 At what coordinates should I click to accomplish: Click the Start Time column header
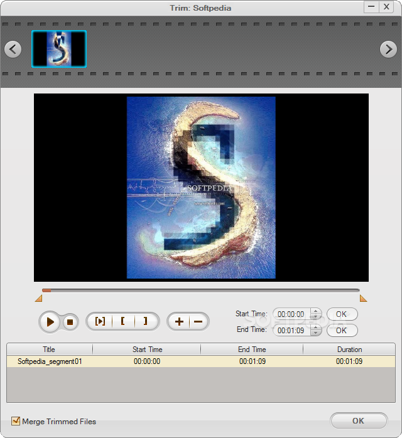(x=147, y=349)
